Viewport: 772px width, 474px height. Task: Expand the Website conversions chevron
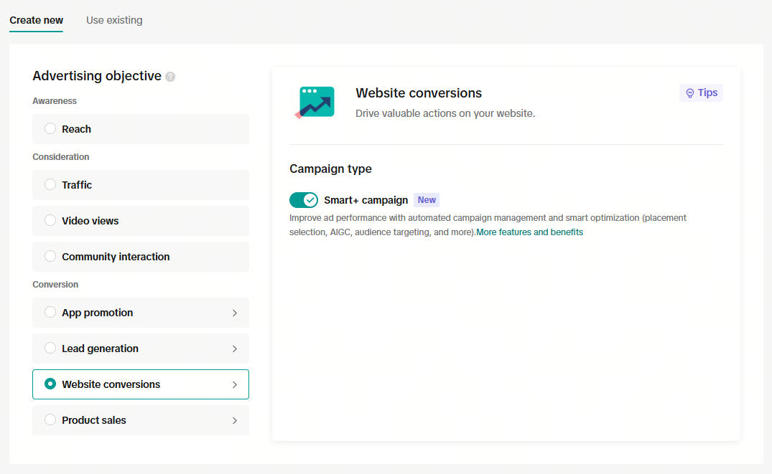click(x=235, y=384)
